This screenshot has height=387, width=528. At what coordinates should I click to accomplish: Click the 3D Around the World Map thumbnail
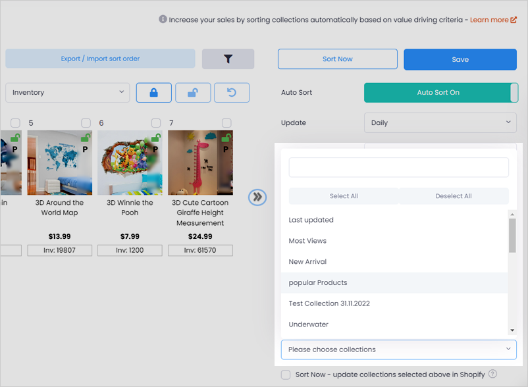coord(60,163)
